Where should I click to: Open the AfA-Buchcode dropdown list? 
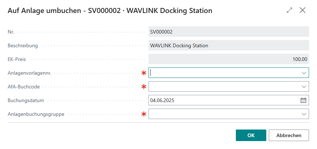coord(304,87)
